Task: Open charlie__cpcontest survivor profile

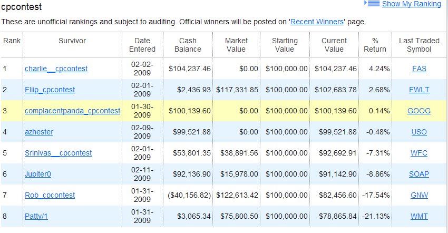Action: (x=56, y=69)
